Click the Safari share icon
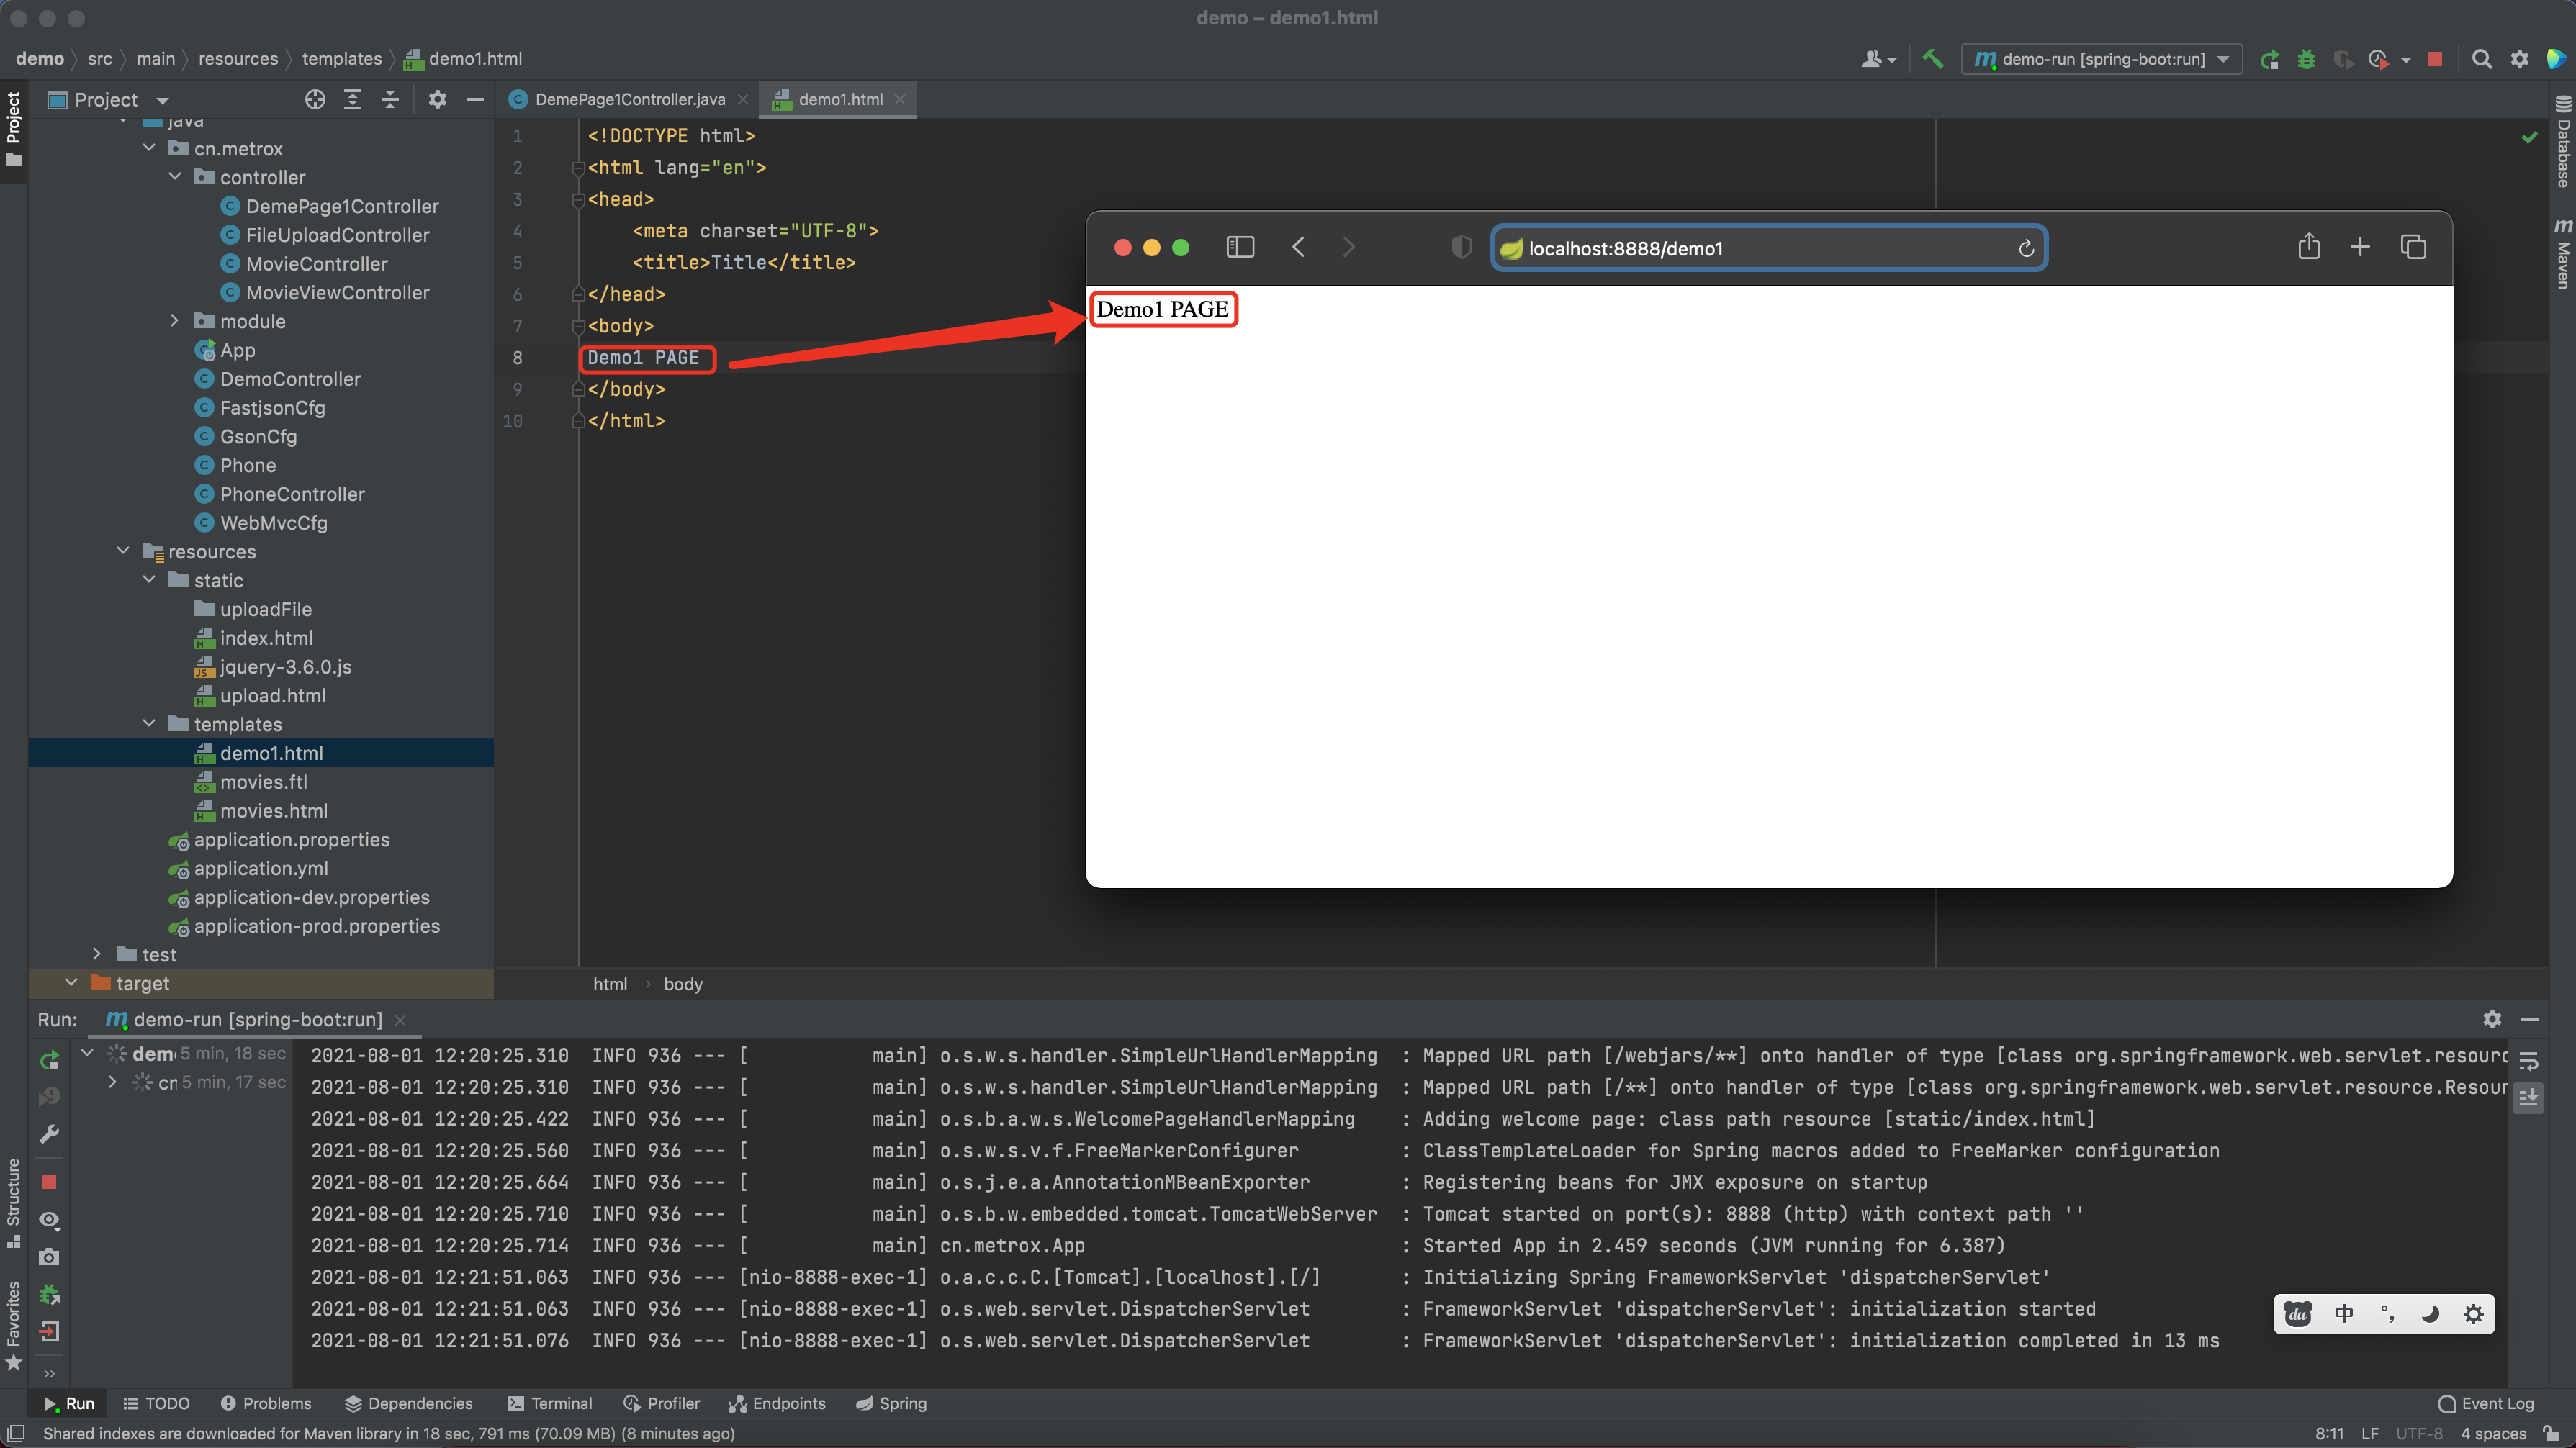2576x1448 pixels. click(2308, 247)
